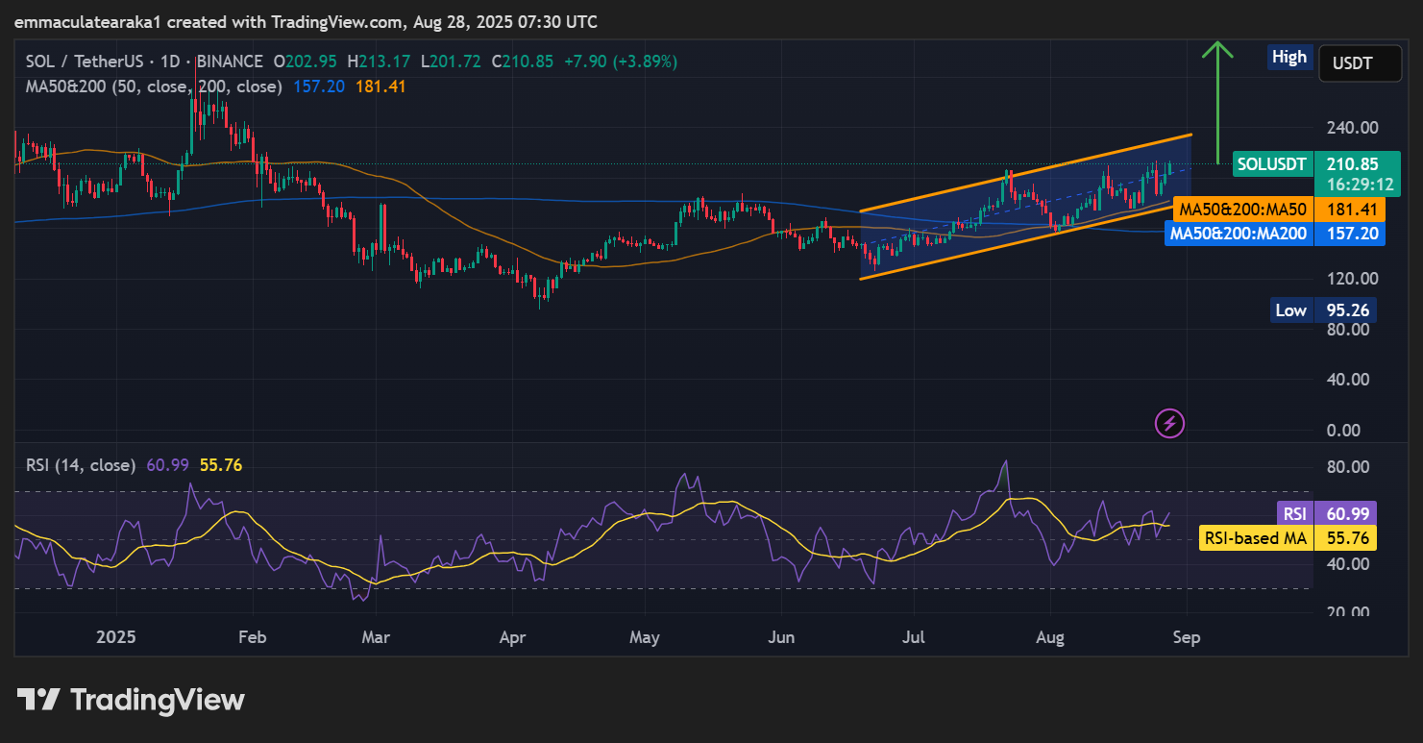Image resolution: width=1423 pixels, height=743 pixels.
Task: Click the high value H213.17 in header
Action: coord(379,62)
